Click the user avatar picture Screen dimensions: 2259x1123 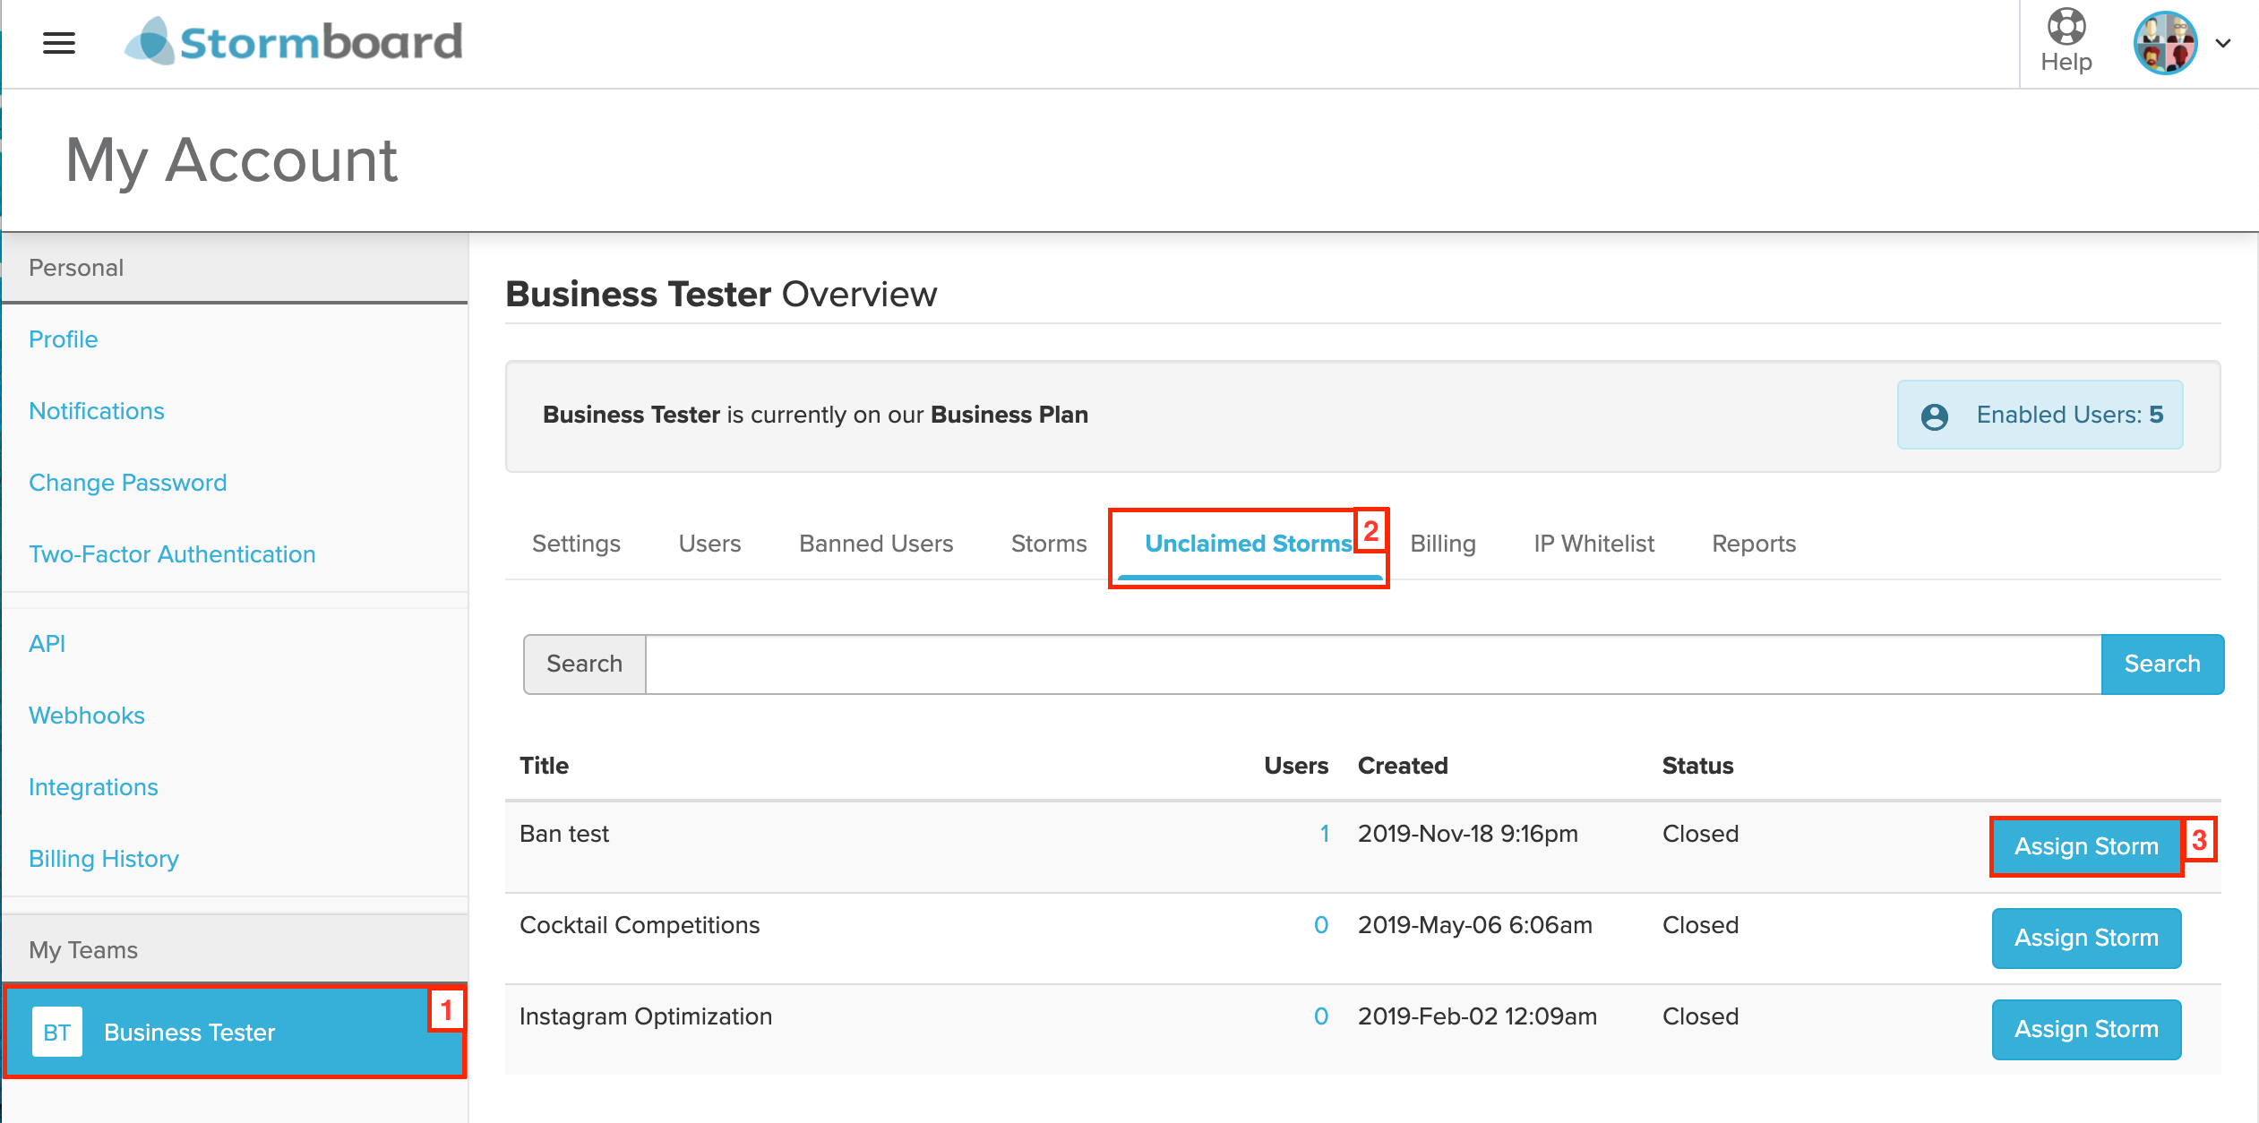tap(2166, 43)
